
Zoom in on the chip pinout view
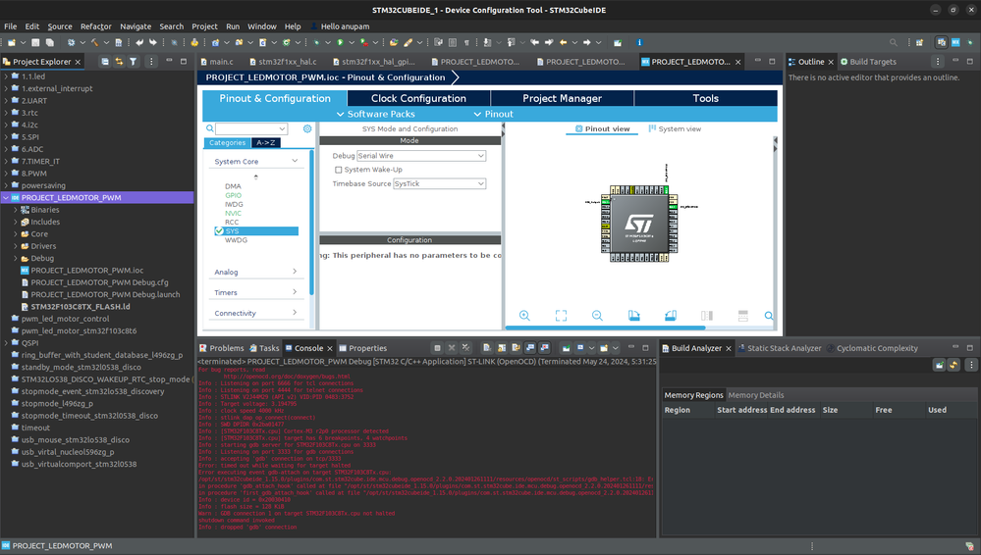[524, 316]
